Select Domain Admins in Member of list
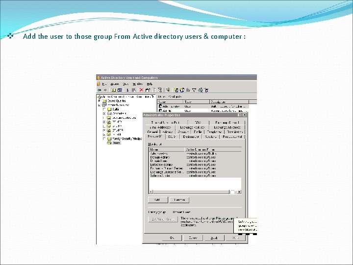The image size is (353, 265). pyautogui.click(x=160, y=158)
